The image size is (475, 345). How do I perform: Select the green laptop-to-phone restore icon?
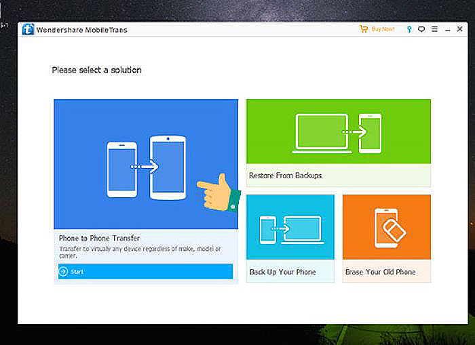tap(338, 131)
